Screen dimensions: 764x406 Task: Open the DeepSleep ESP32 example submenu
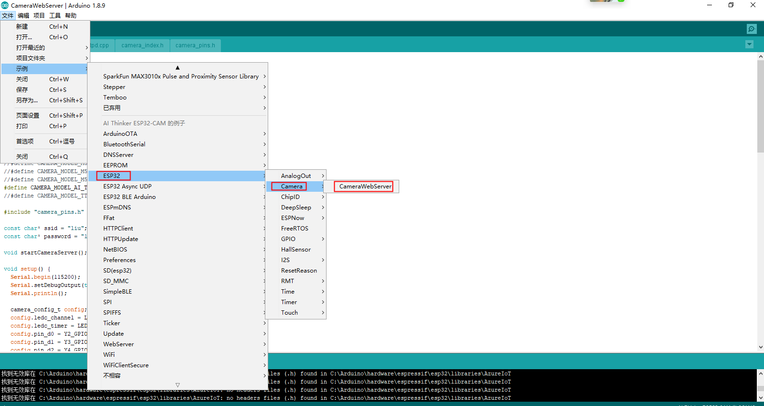[296, 207]
